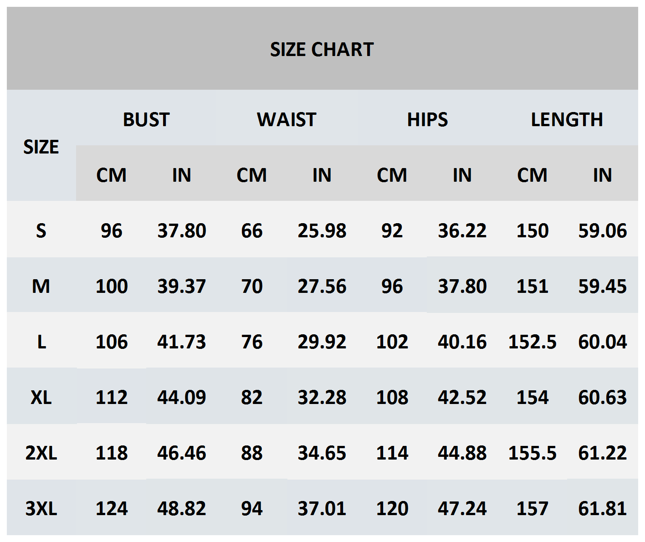Click the IN subheader under WAIST
This screenshot has width=645, height=542.
point(322,175)
